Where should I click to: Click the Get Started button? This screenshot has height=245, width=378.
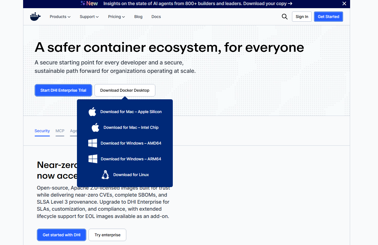point(328,17)
